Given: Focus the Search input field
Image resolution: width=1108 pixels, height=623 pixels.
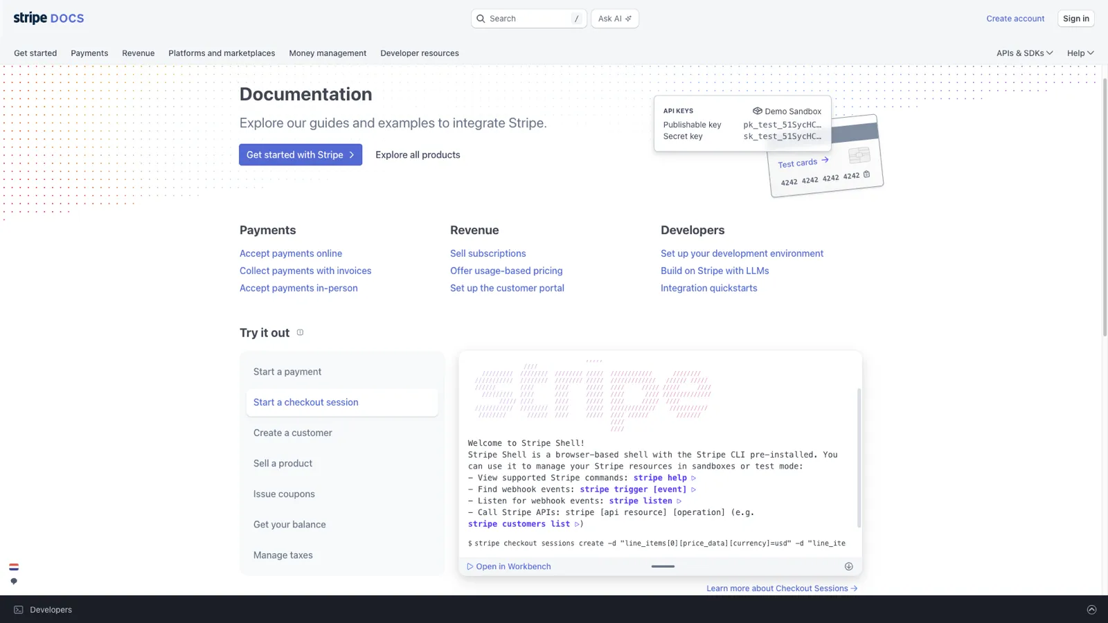Looking at the screenshot, I should (x=529, y=19).
